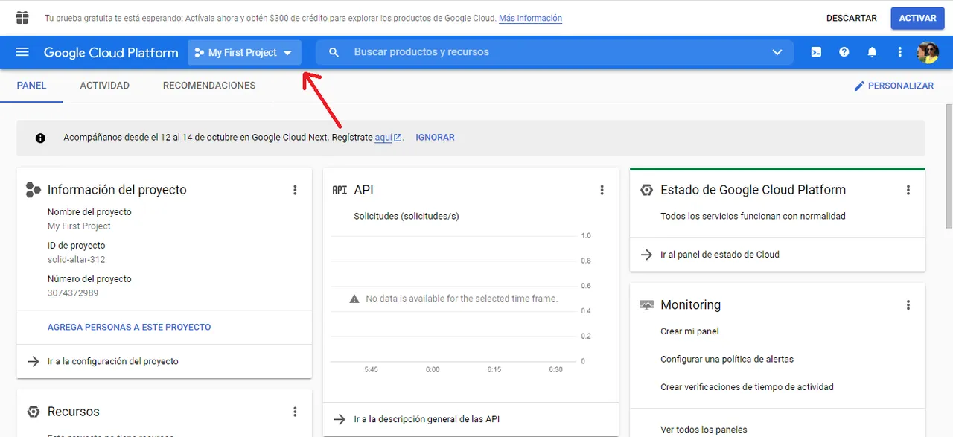This screenshot has width=953, height=437.
Task: Click AGREGA PERSONAS A ESTE PROYECTO
Action: 129,327
